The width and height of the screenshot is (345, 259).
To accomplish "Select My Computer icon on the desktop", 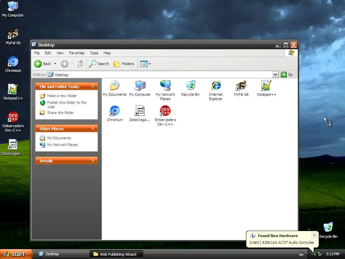I will coord(13,9).
